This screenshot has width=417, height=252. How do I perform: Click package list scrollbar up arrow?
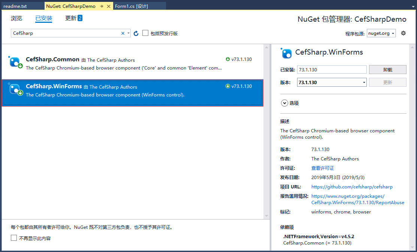[x=266, y=47]
